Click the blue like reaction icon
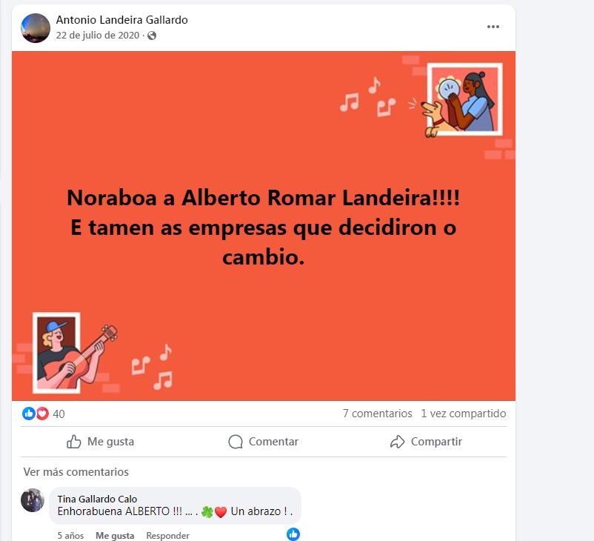Image resolution: width=594 pixels, height=541 pixels. (29, 414)
